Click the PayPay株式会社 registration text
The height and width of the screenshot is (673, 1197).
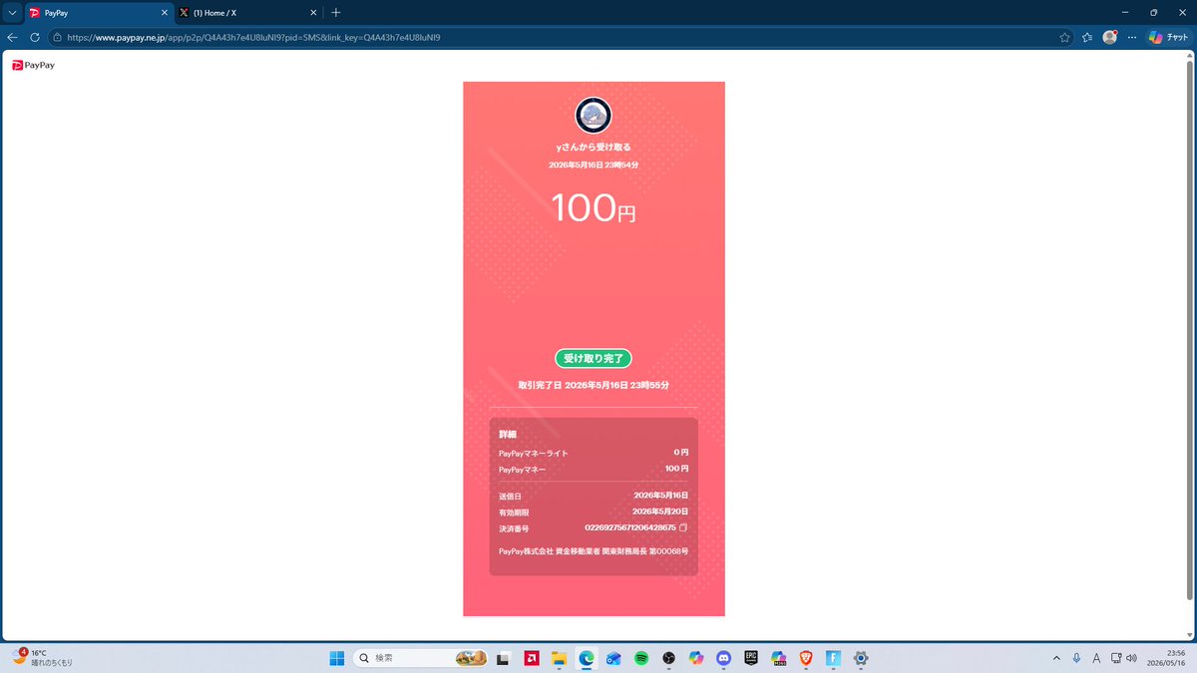point(594,550)
